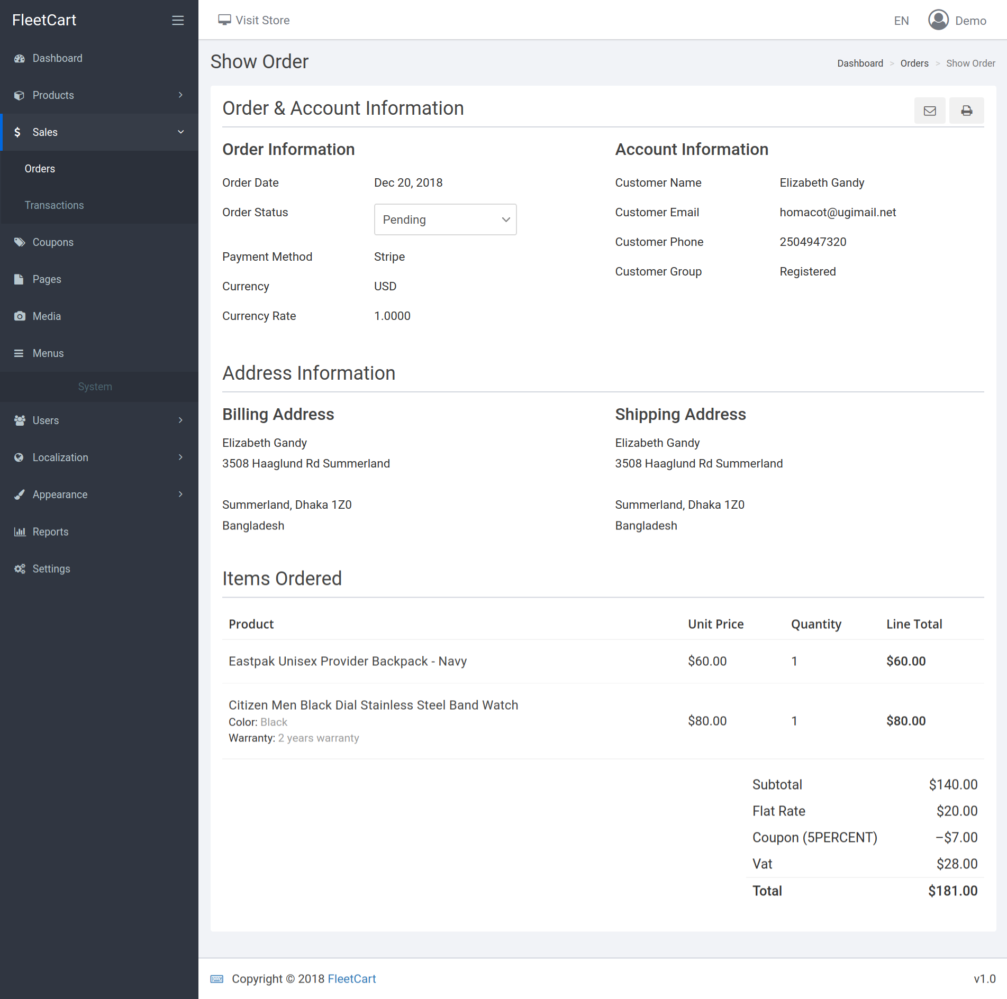Click the Demo user avatar icon

[x=938, y=20]
